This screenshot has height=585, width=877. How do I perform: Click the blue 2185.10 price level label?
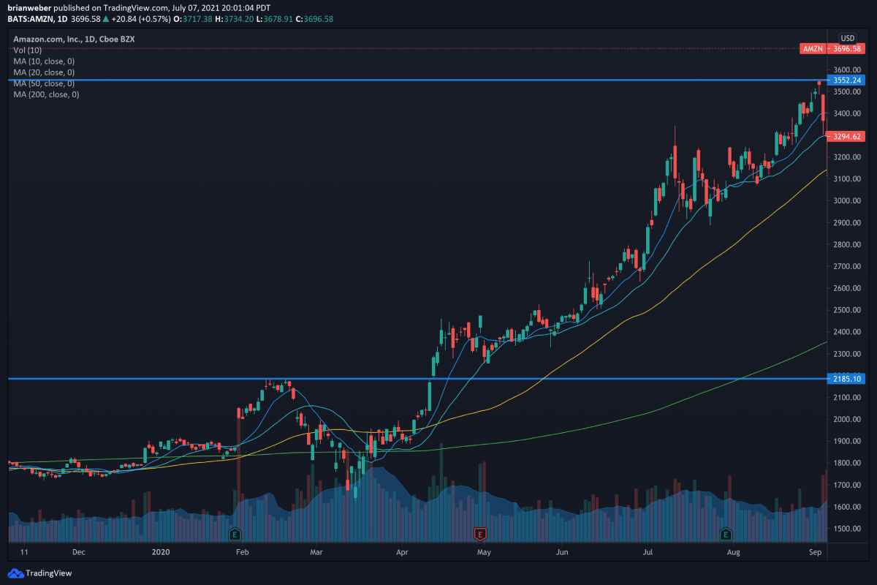click(x=848, y=379)
